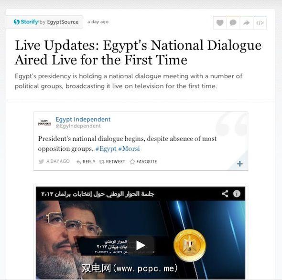Expand tweet with plus icon
The height and width of the screenshot is (280, 282).
[240, 164]
